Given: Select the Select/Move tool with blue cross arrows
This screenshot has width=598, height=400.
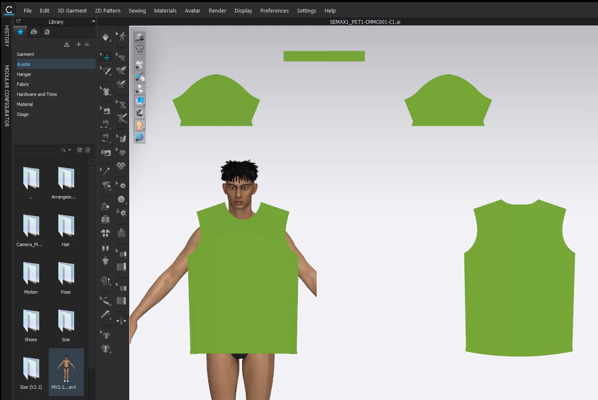Looking at the screenshot, I should click(106, 57).
